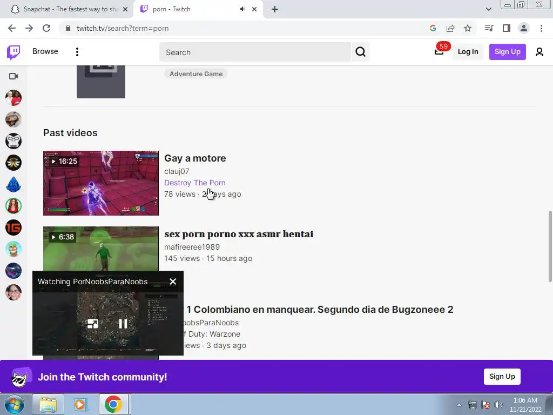Image resolution: width=553 pixels, height=415 pixels.
Task: Close the Snapchat tab
Action: (x=125, y=10)
